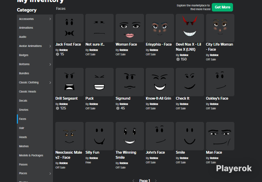
Task: Click Roblox creator link under Puck
Action: click(94, 104)
